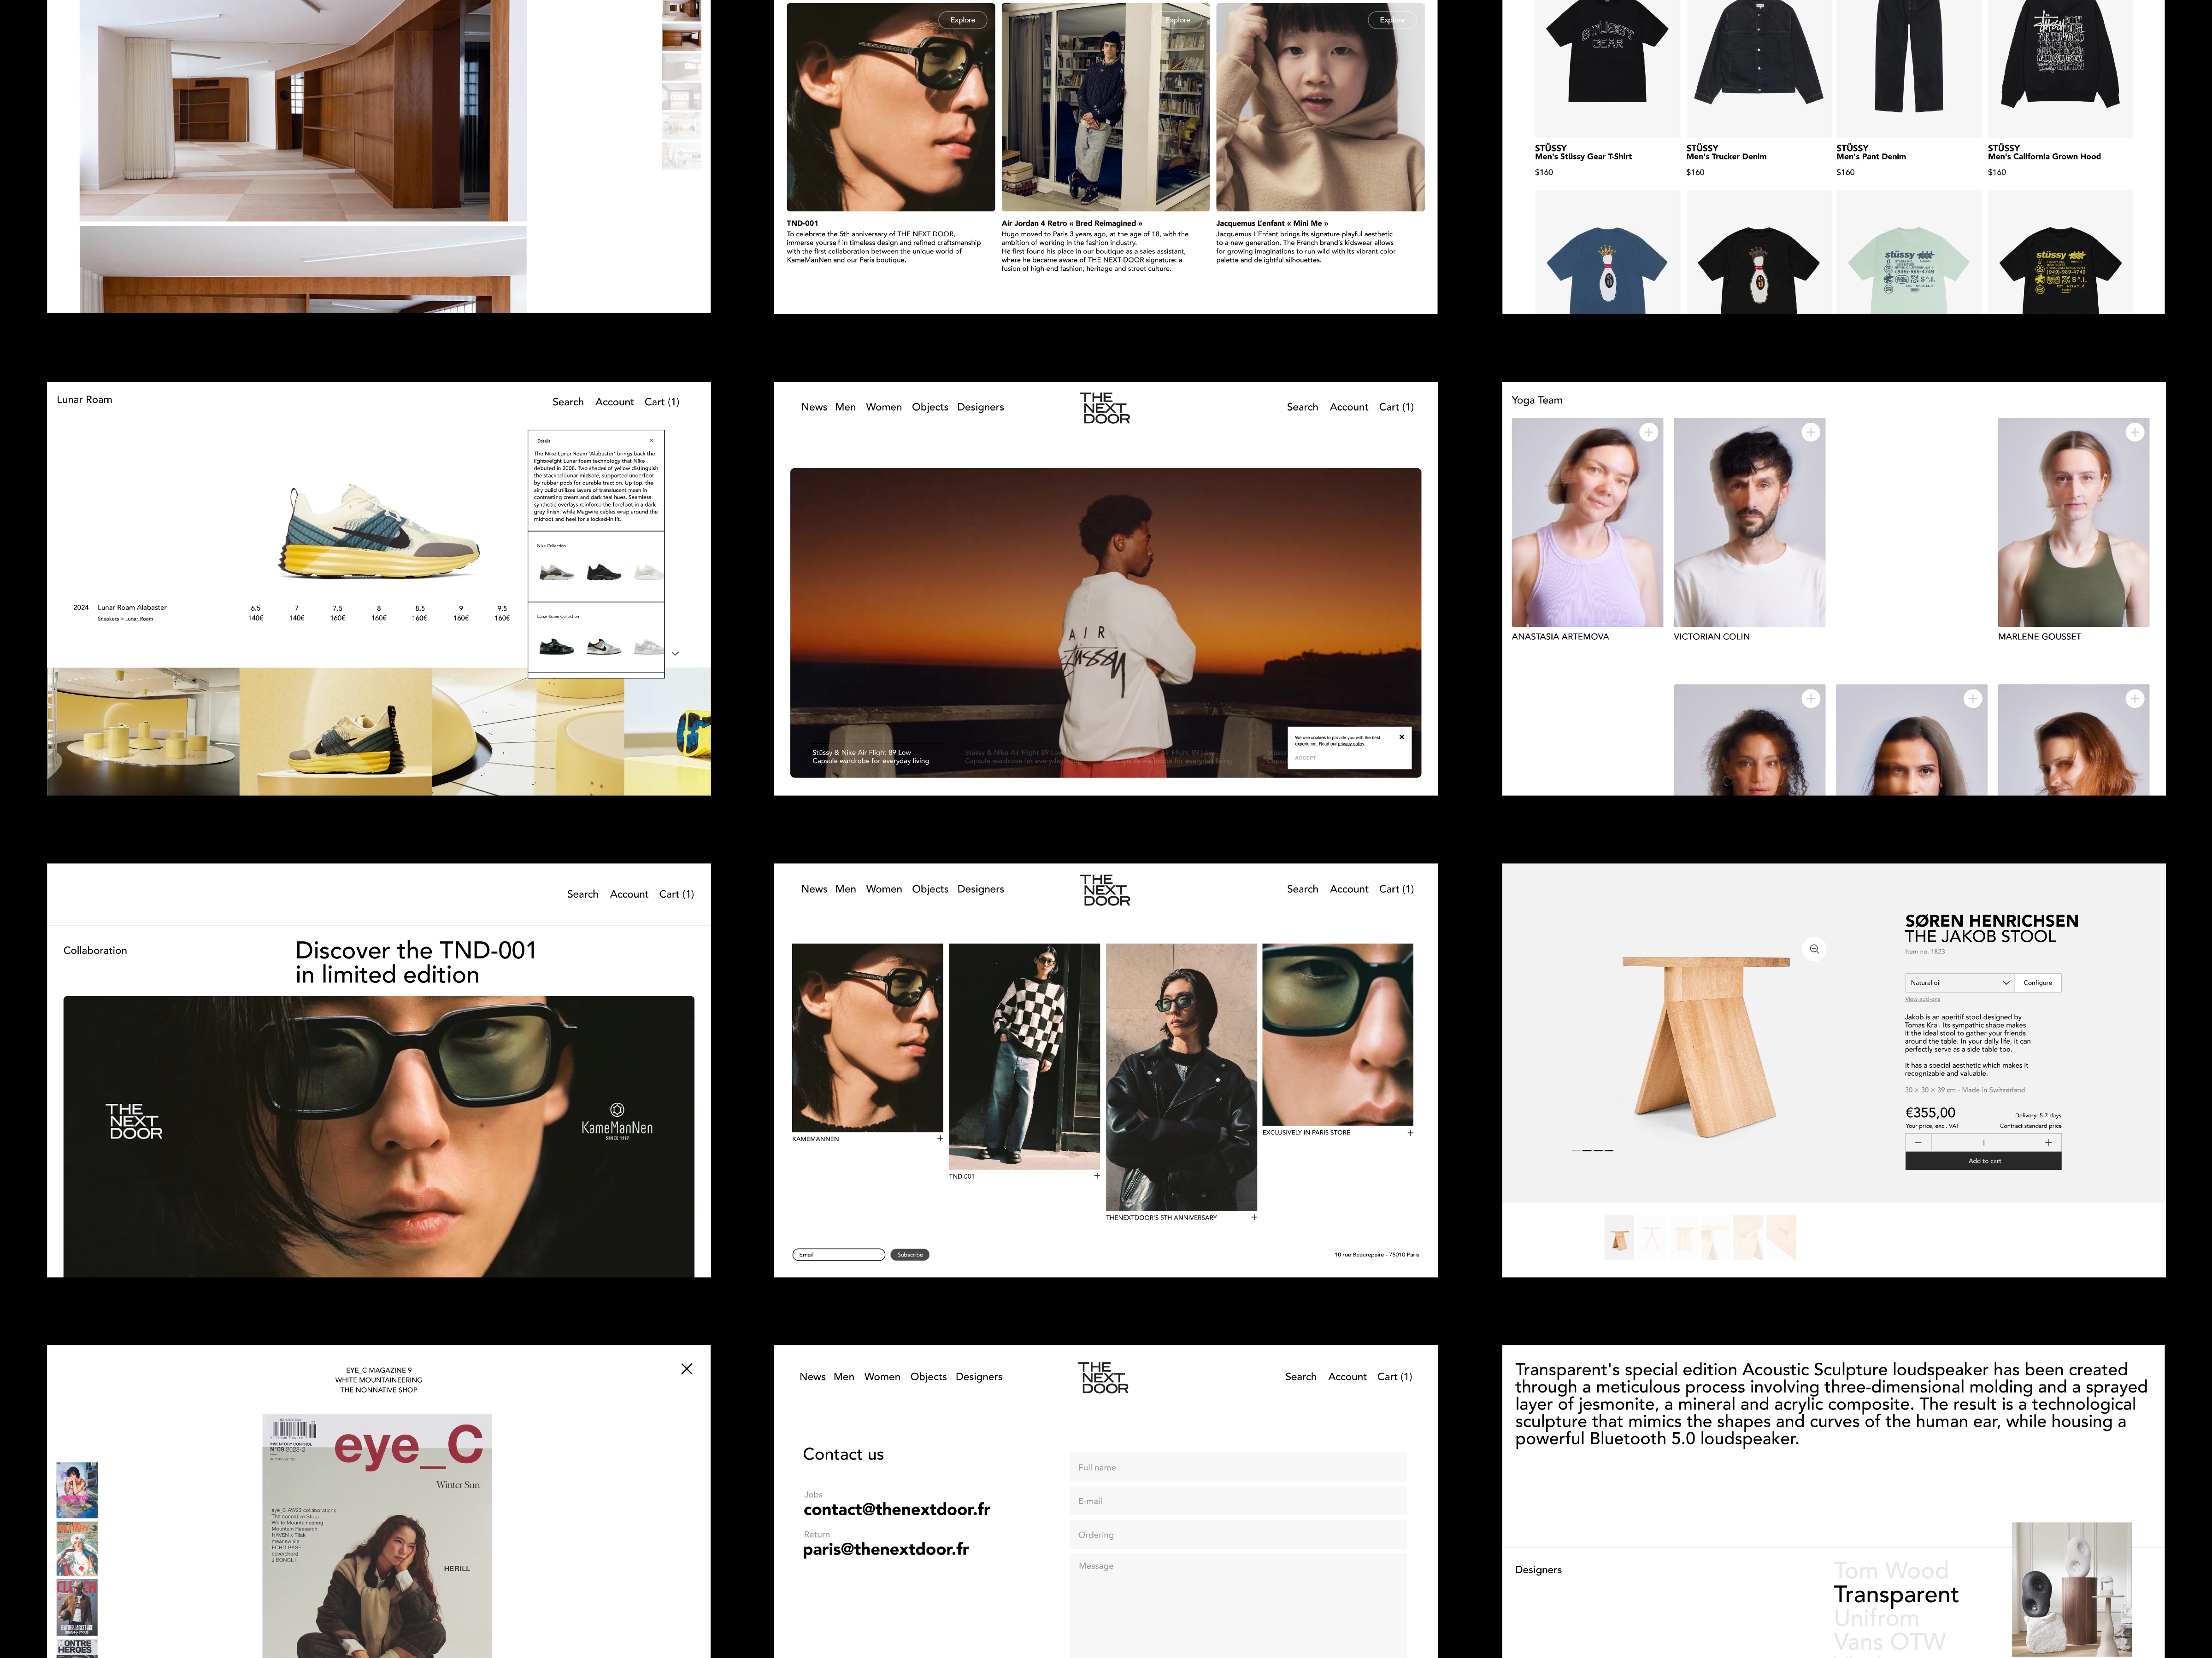Click the contact@thenextdoor.fr email link
Screen dimensions: 2212x1658
(897, 1509)
